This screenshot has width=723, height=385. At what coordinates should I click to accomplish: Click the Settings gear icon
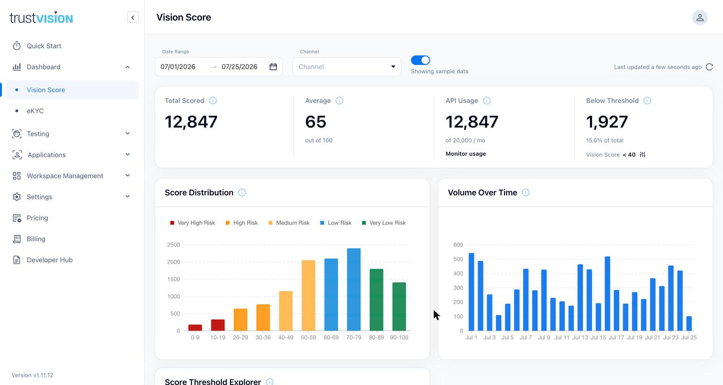pyautogui.click(x=17, y=197)
